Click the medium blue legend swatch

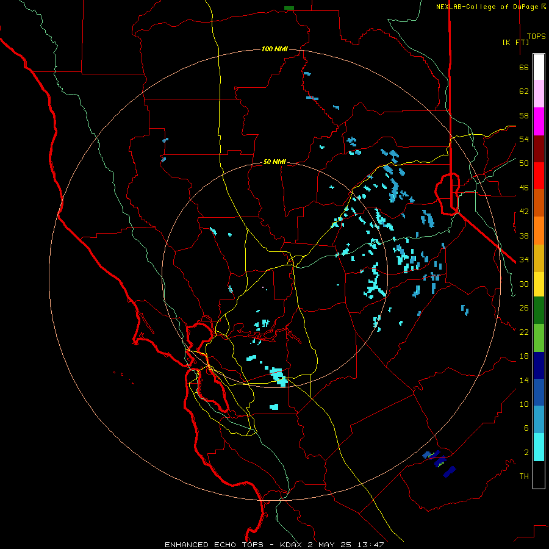(x=539, y=392)
